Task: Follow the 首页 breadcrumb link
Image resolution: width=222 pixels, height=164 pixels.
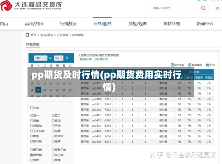Action: click(34, 35)
